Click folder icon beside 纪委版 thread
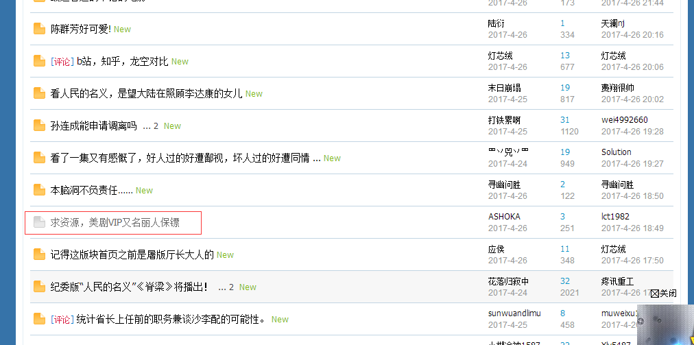694x345 pixels. point(39,287)
